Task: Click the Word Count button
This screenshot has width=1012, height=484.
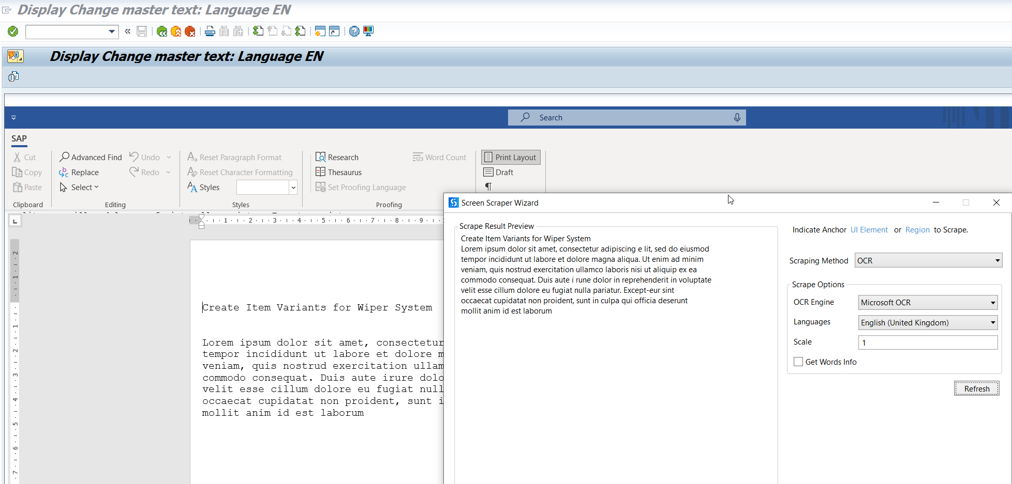Action: click(x=439, y=157)
